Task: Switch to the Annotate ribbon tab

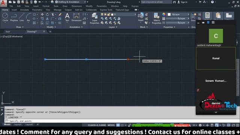Action: [24, 10]
